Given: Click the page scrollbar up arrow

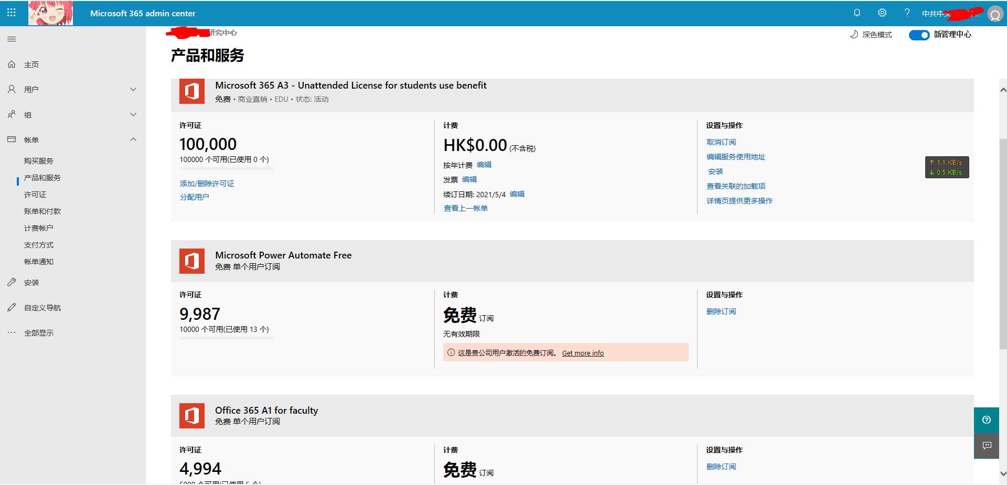Looking at the screenshot, I should tap(1003, 90).
